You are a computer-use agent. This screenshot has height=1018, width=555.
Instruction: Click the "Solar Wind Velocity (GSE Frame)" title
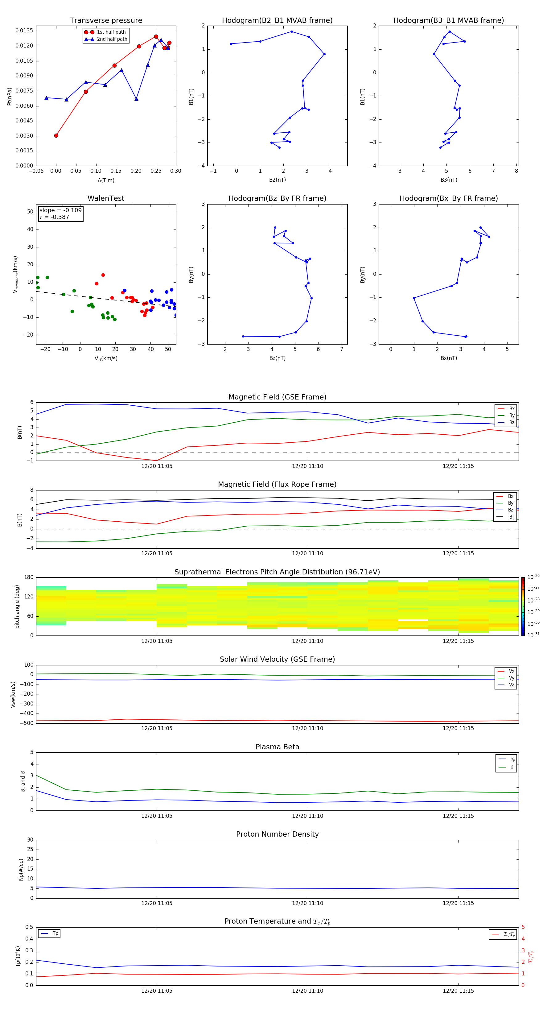(x=277, y=660)
